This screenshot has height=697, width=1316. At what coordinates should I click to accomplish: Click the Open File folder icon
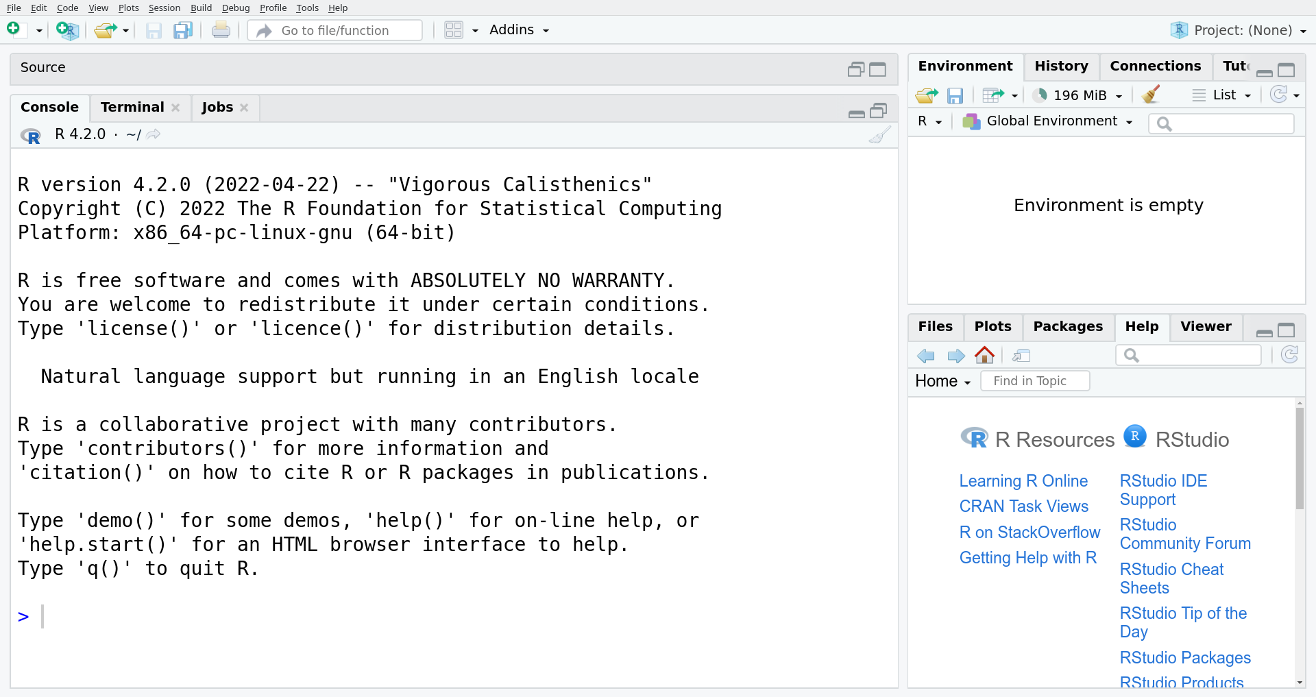[105, 30]
